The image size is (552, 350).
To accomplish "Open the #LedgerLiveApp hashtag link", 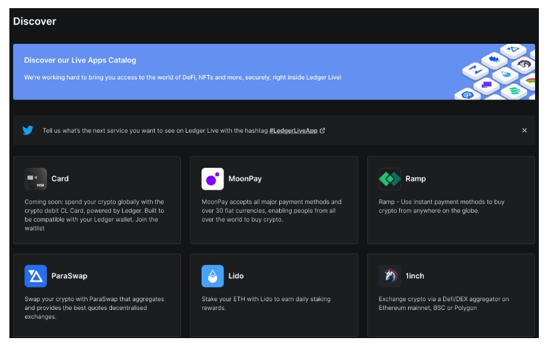I will [293, 131].
